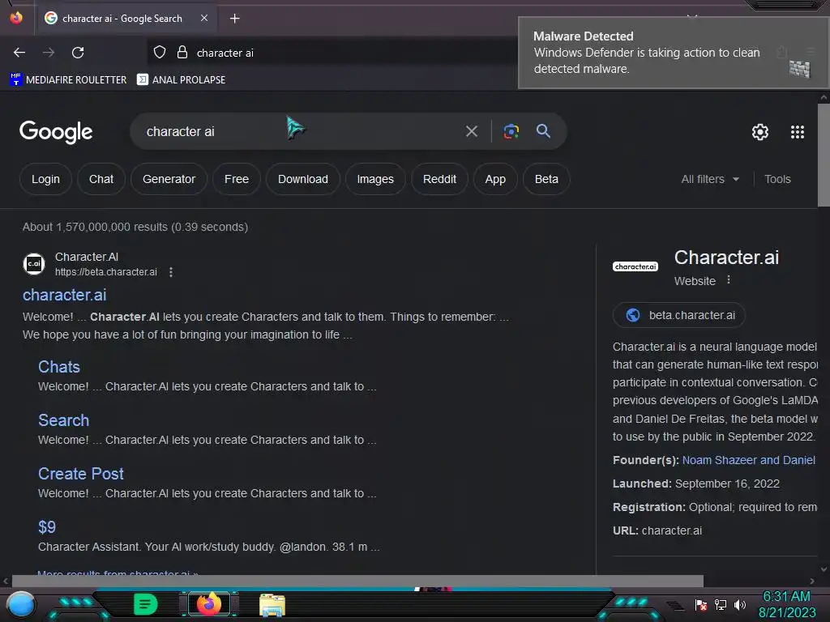Select the Login filter chip

pyautogui.click(x=45, y=179)
